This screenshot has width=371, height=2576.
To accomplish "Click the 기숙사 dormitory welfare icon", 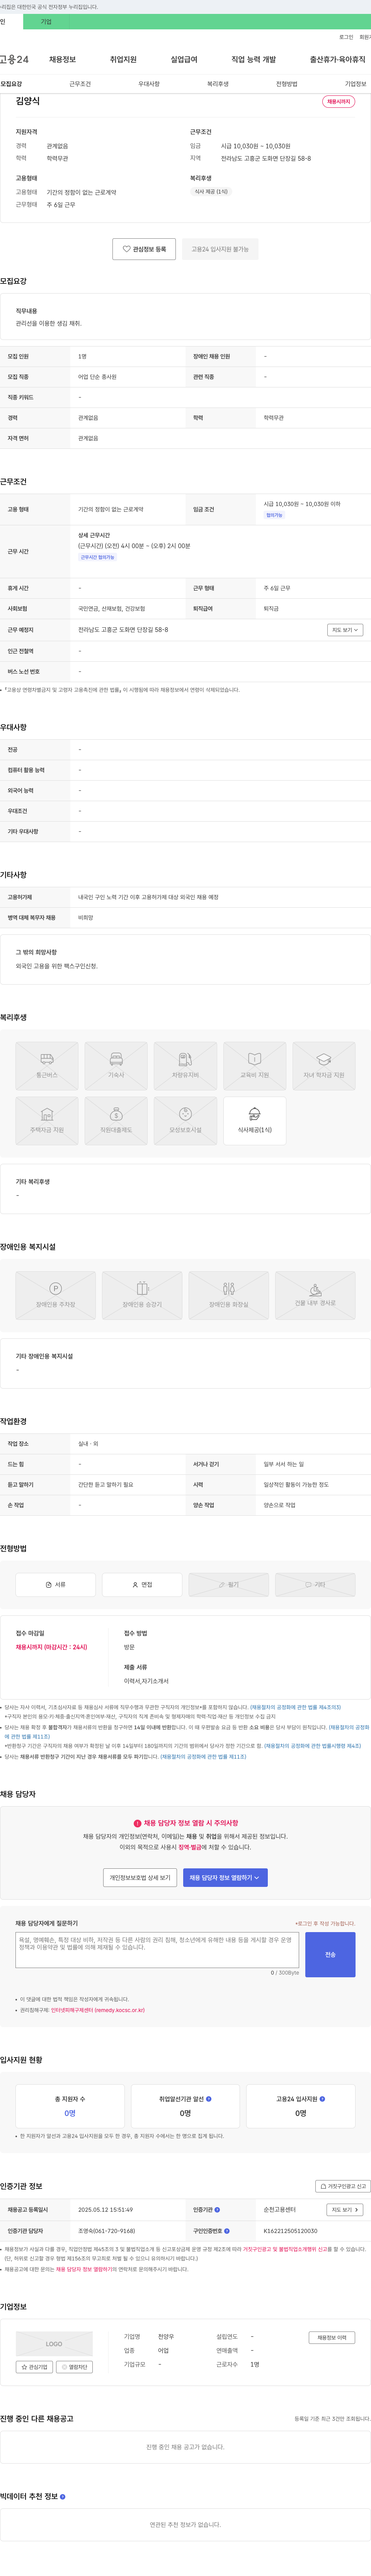I will [116, 1066].
